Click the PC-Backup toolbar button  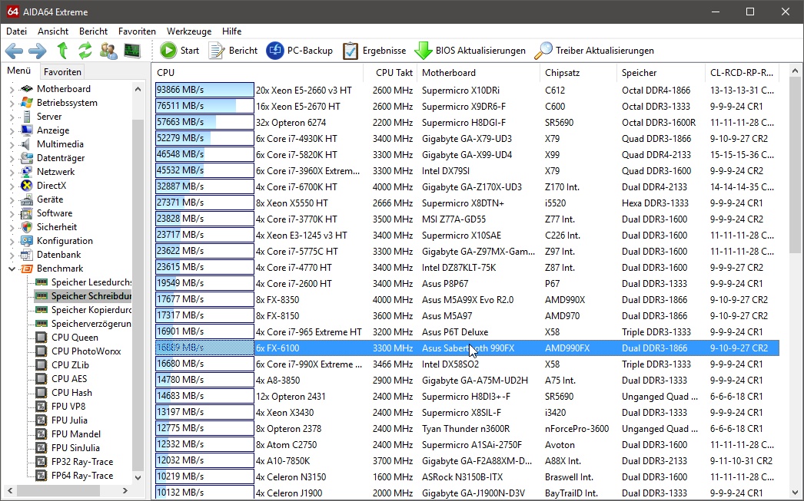point(300,51)
